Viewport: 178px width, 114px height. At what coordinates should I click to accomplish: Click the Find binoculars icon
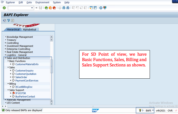pos(64,8)
